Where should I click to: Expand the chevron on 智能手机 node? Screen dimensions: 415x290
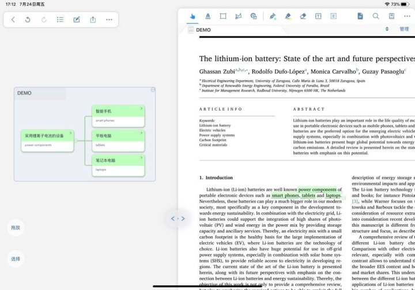141,108
